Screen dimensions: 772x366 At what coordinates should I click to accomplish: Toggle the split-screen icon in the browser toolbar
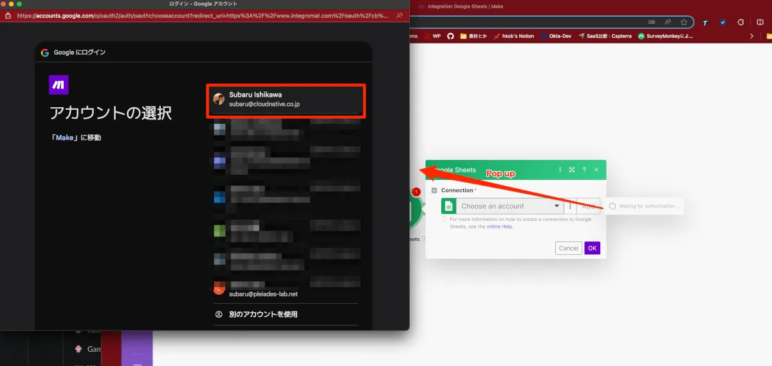760,22
